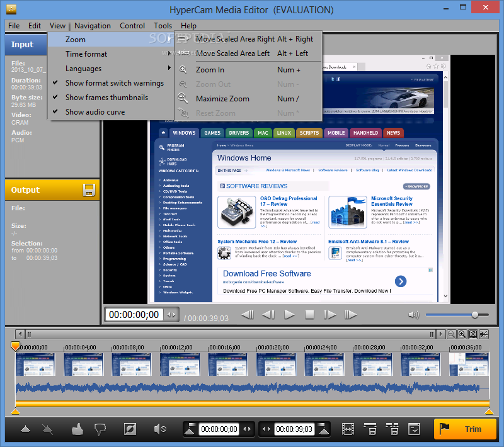Toggle Show audio curve option
504x447 pixels.
(111, 112)
